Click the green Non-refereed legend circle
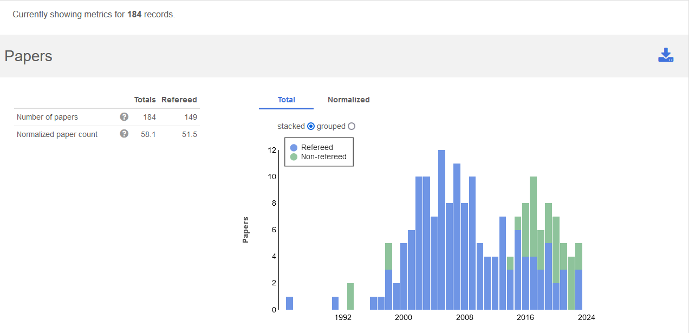Screen dimensions: 689x333 tap(294, 156)
